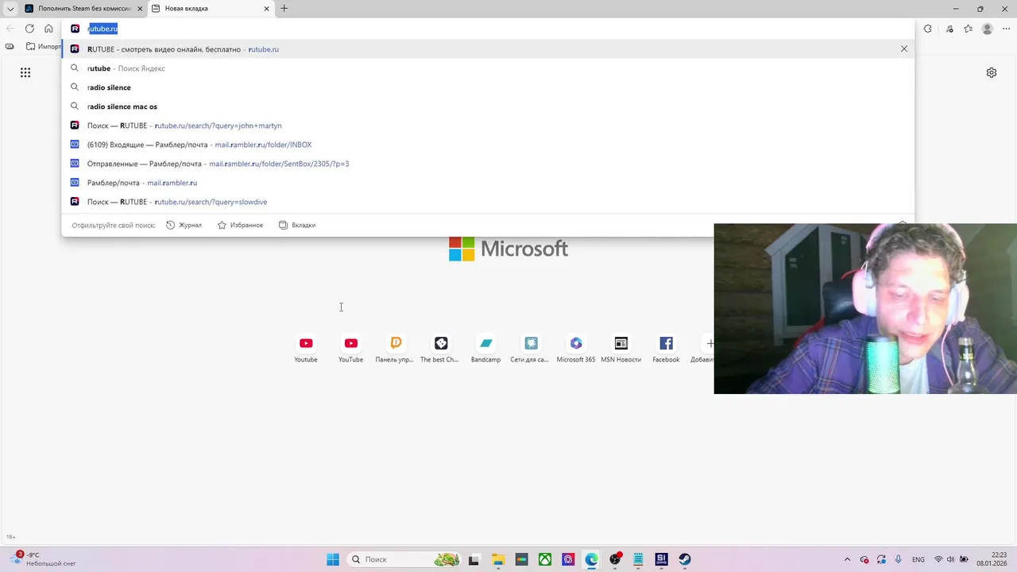Open the first Youtube quick link

pos(306,348)
